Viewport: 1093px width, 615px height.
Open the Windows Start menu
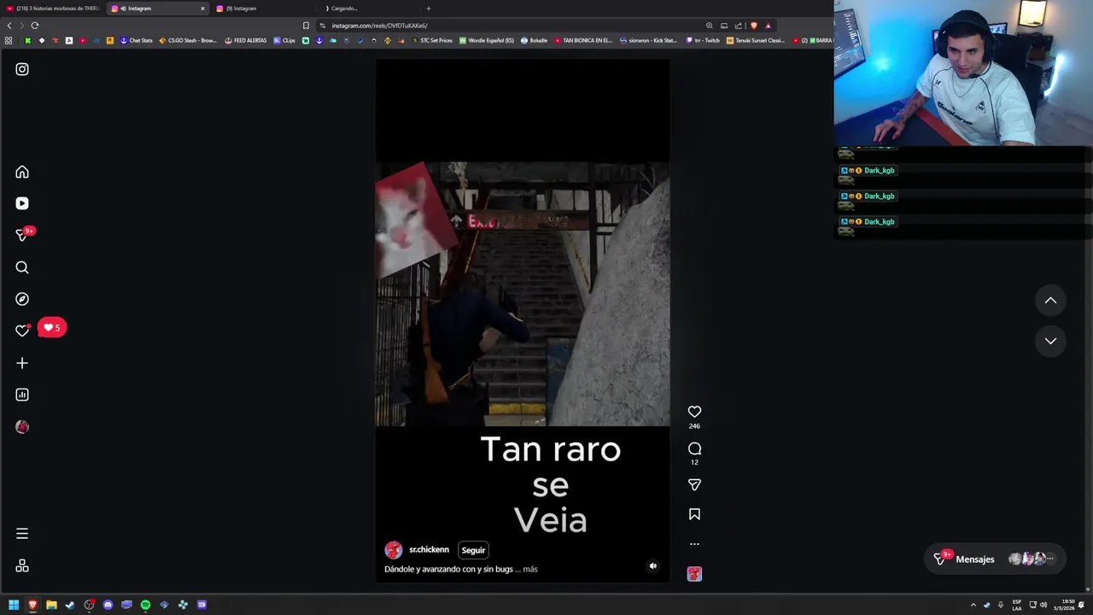14,605
